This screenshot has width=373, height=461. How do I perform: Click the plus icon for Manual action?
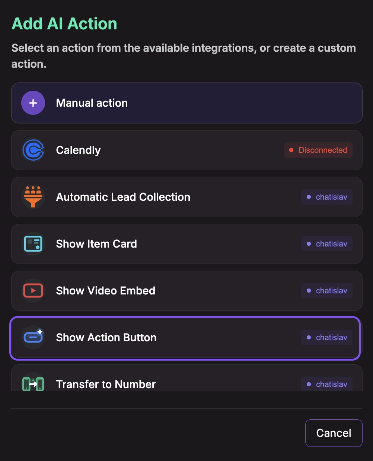[x=33, y=103]
